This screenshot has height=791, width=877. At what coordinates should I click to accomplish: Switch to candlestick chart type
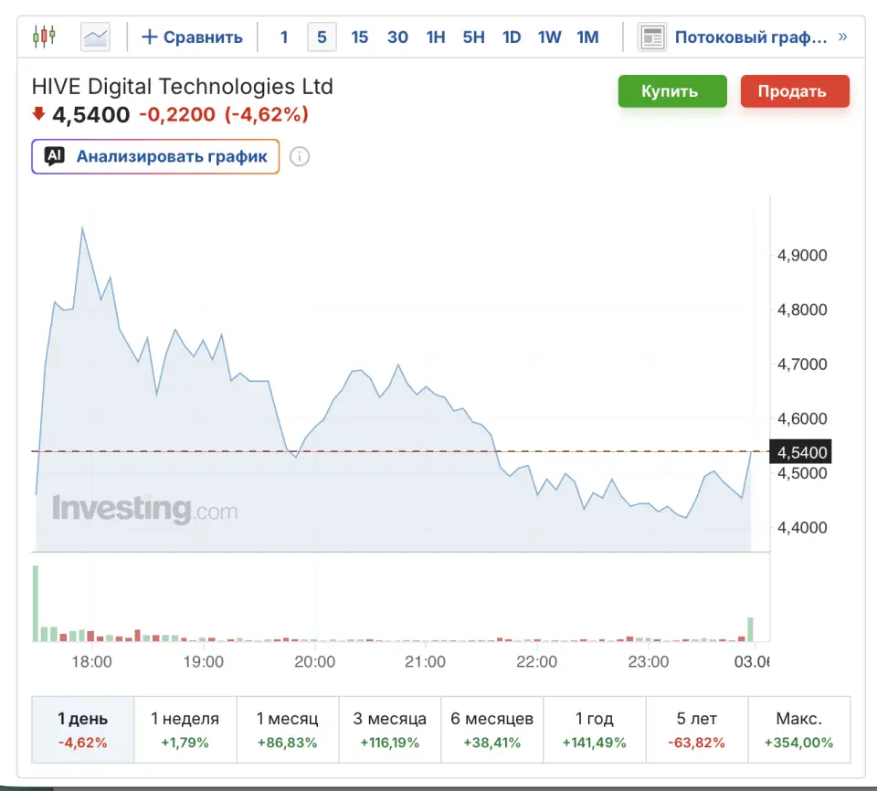(x=44, y=37)
